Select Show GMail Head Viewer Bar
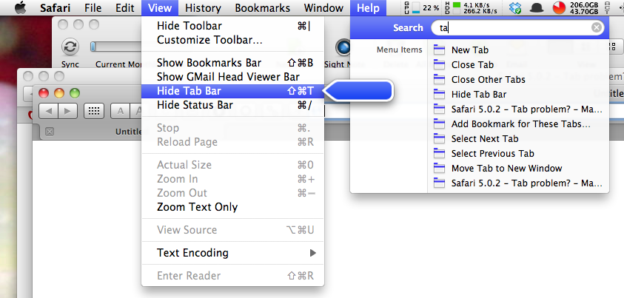Screen dimensions: 624x298 233,77
